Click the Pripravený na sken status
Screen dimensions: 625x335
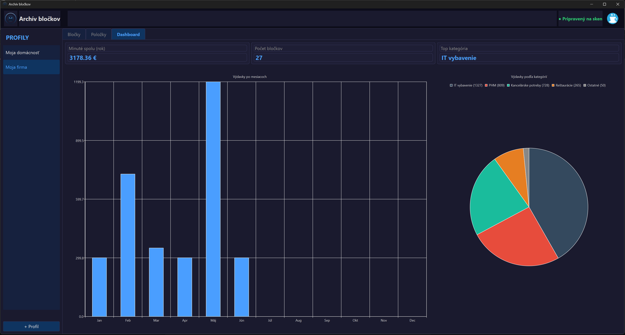click(x=581, y=19)
